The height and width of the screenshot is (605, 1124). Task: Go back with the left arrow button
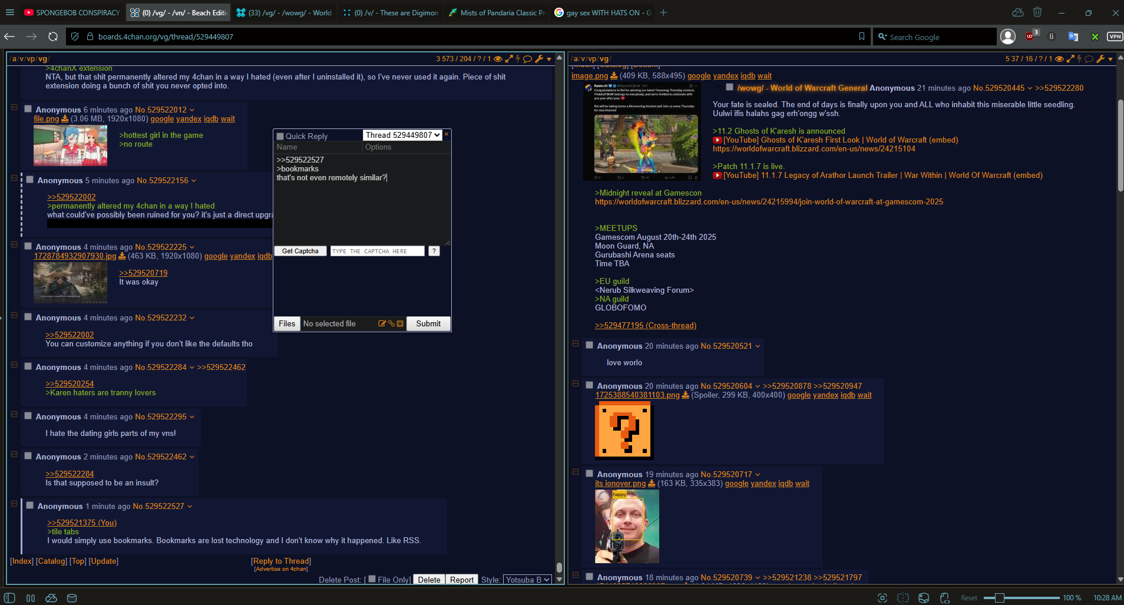[x=9, y=37]
